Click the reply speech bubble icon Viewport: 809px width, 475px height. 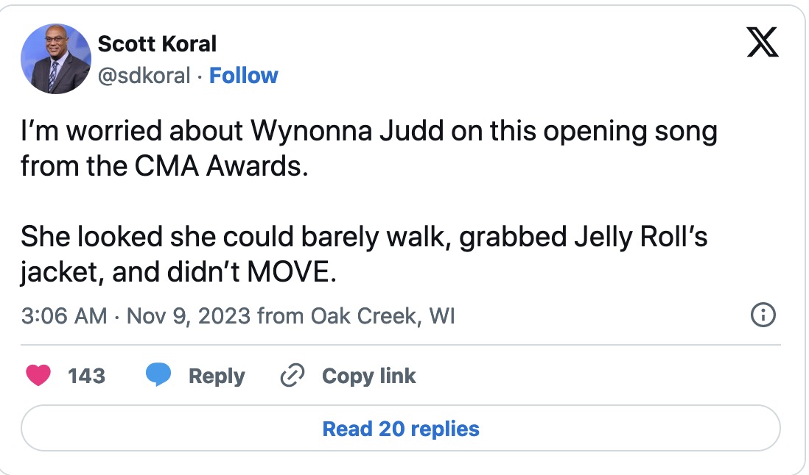pyautogui.click(x=158, y=376)
